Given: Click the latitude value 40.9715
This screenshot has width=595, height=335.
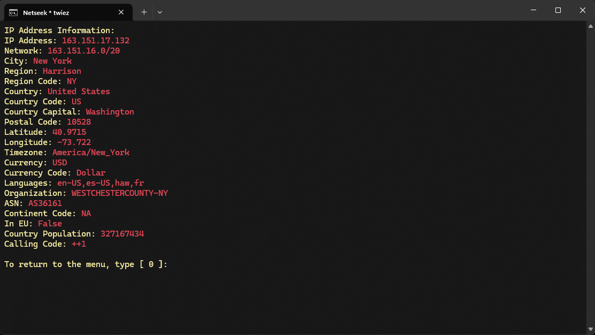Looking at the screenshot, I should [69, 132].
